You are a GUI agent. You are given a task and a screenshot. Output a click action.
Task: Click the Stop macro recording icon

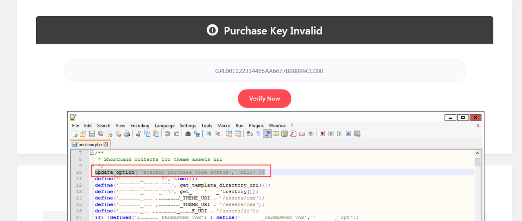click(331, 133)
